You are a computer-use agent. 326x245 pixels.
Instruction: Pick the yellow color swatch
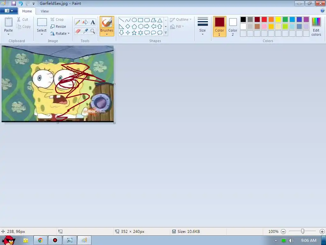point(278,19)
